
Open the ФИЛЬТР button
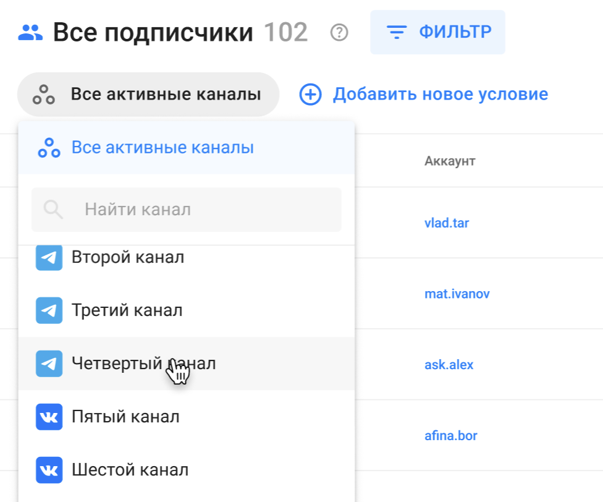437,32
